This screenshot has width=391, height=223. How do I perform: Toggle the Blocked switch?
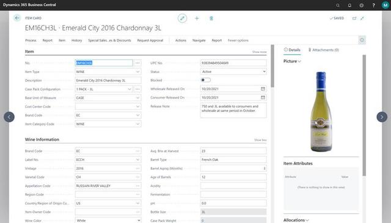[206, 80]
